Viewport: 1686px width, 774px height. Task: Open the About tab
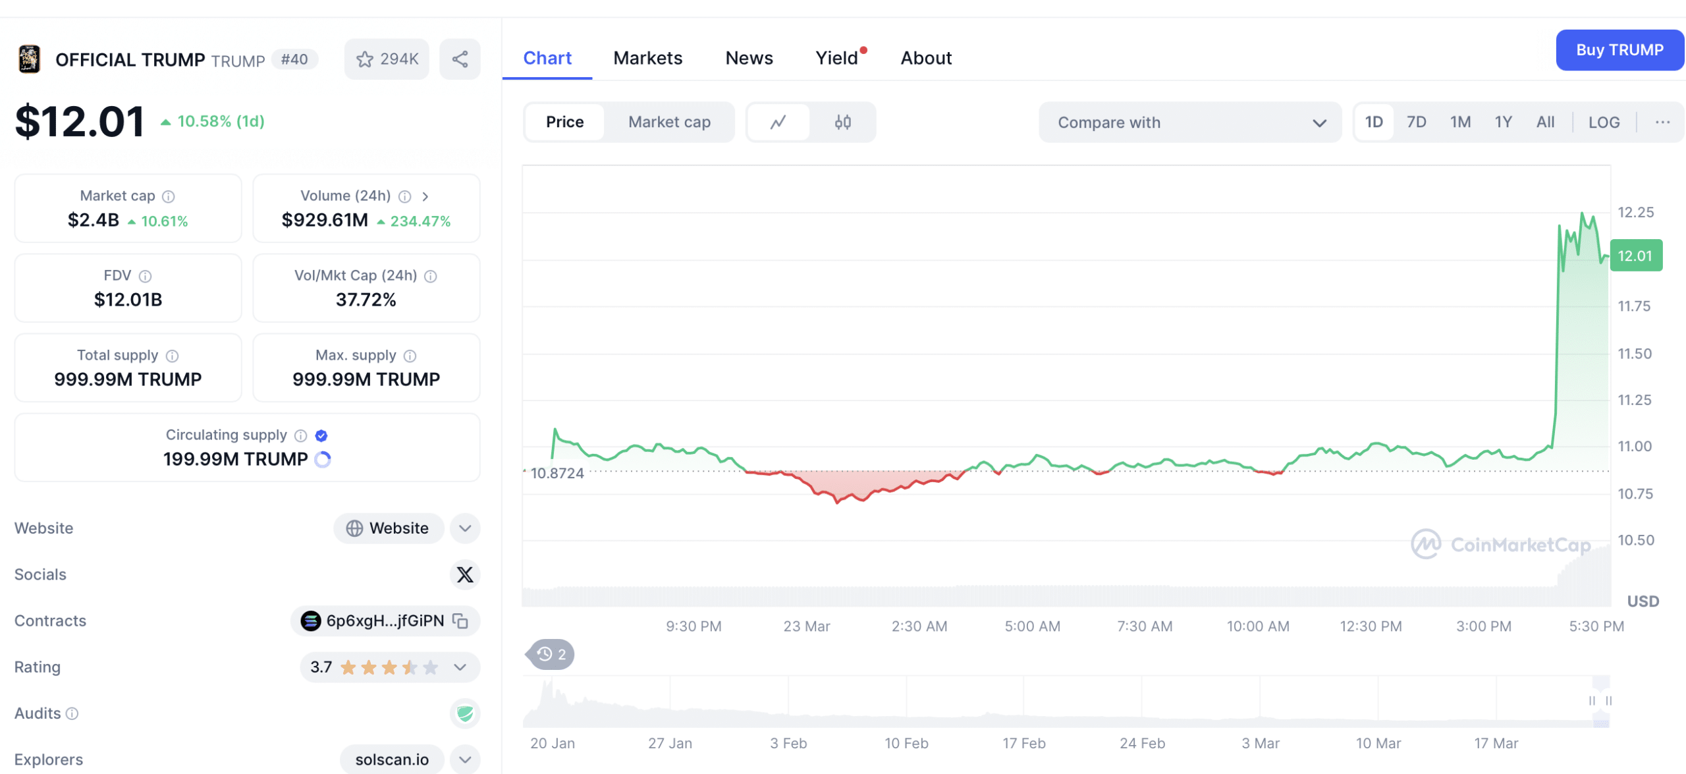point(926,58)
